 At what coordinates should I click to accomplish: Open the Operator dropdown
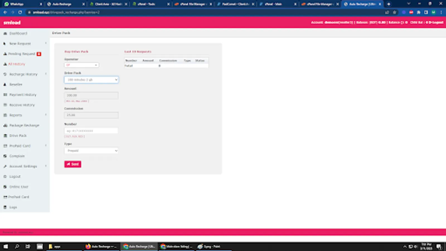[x=81, y=65]
